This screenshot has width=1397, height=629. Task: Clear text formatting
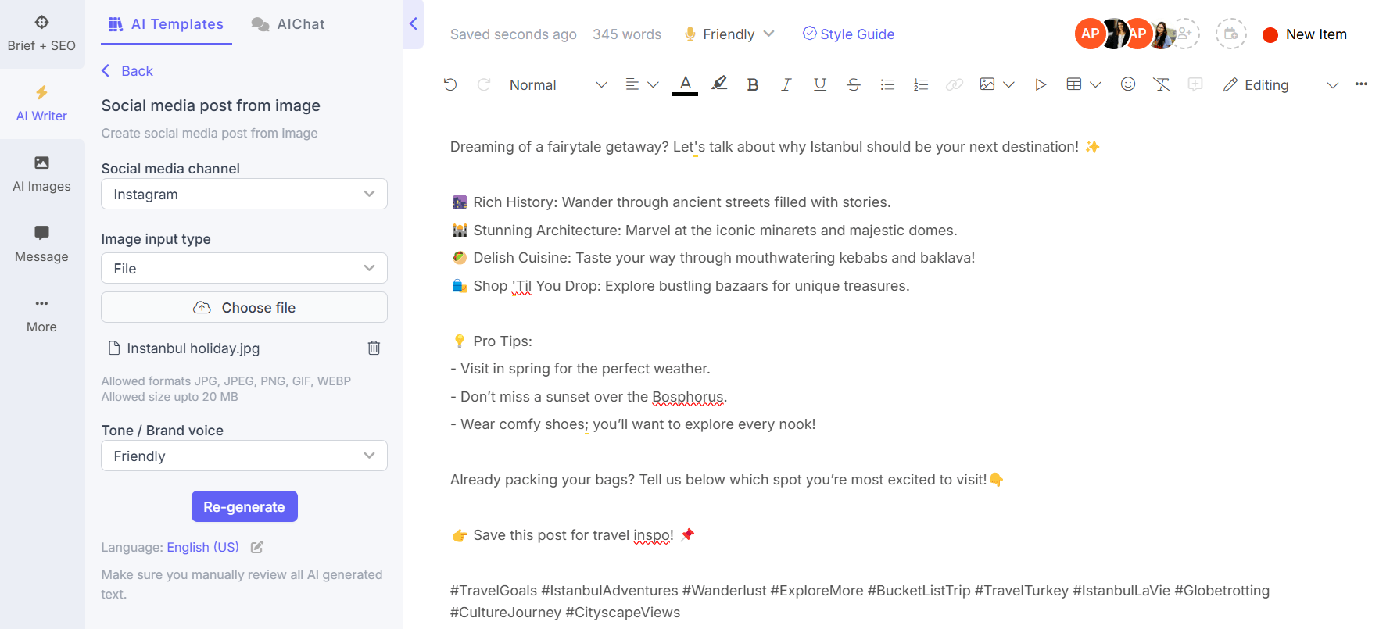click(x=1161, y=84)
